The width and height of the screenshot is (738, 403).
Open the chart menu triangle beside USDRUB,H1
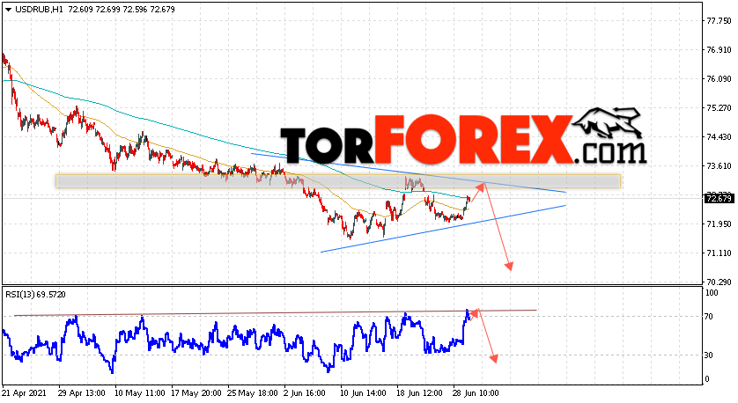pyautogui.click(x=9, y=10)
